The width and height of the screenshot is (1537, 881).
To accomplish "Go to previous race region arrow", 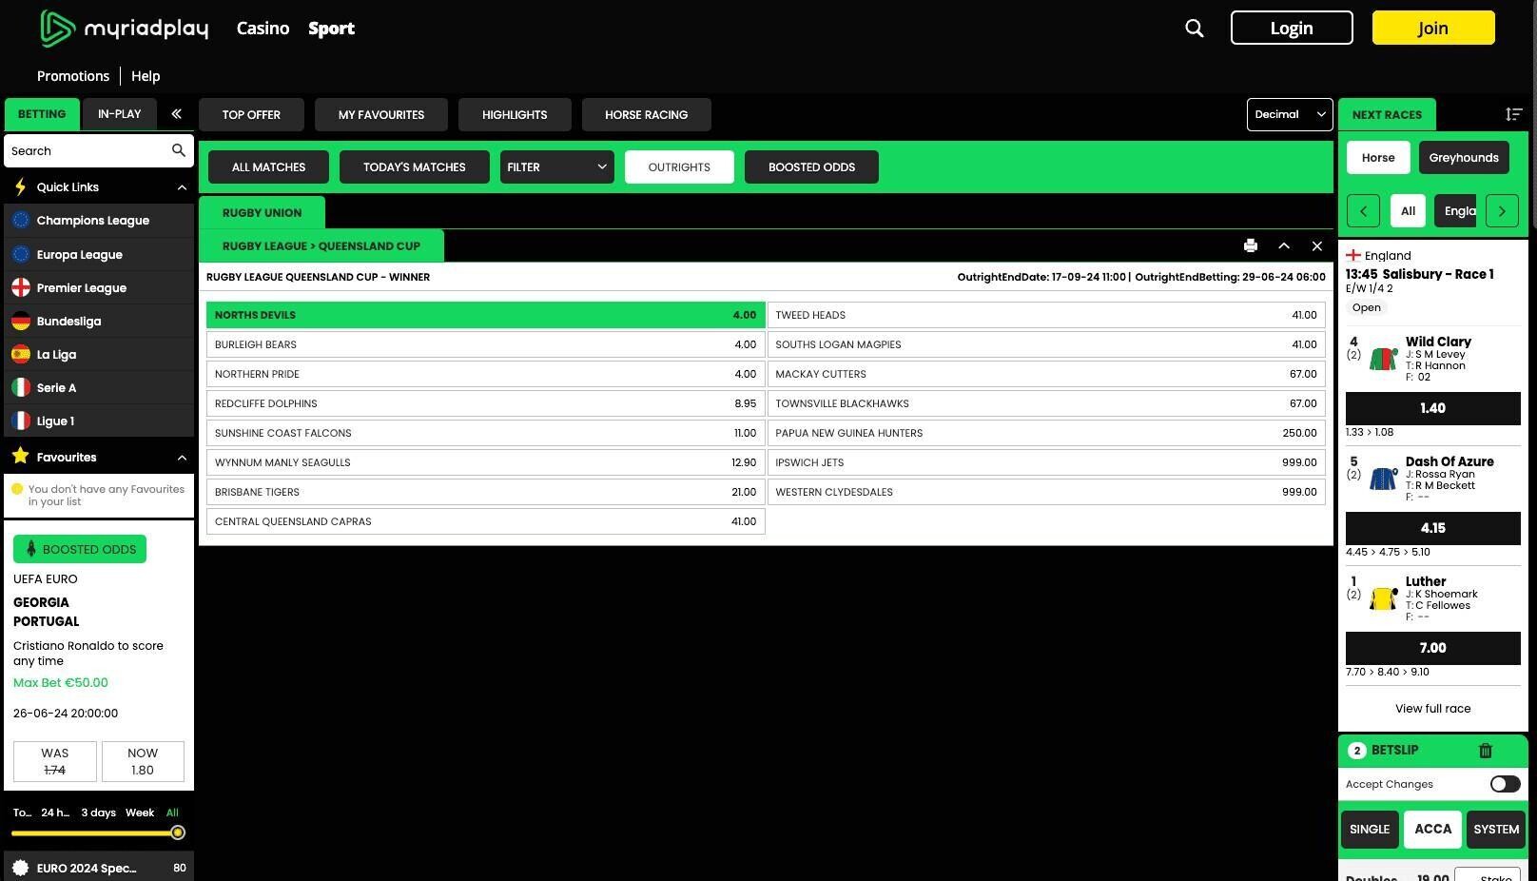I will pos(1363,211).
